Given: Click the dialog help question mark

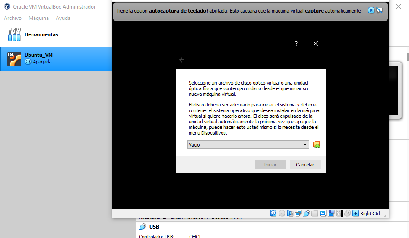Looking at the screenshot, I should click(296, 44).
